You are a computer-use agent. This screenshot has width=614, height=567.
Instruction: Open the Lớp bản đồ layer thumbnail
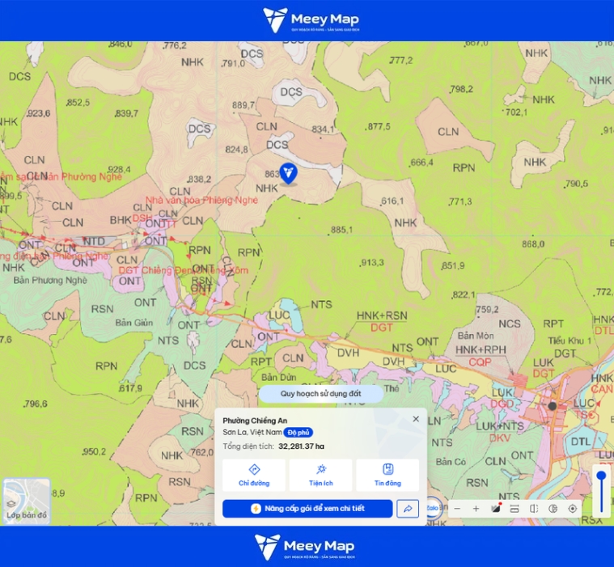pos(27,500)
